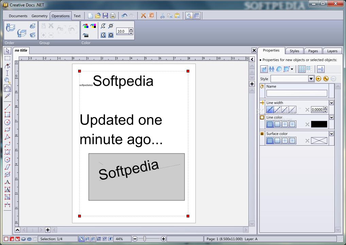Pick the polygon drawing tool
This screenshot has height=245, width=346.
[7, 137]
